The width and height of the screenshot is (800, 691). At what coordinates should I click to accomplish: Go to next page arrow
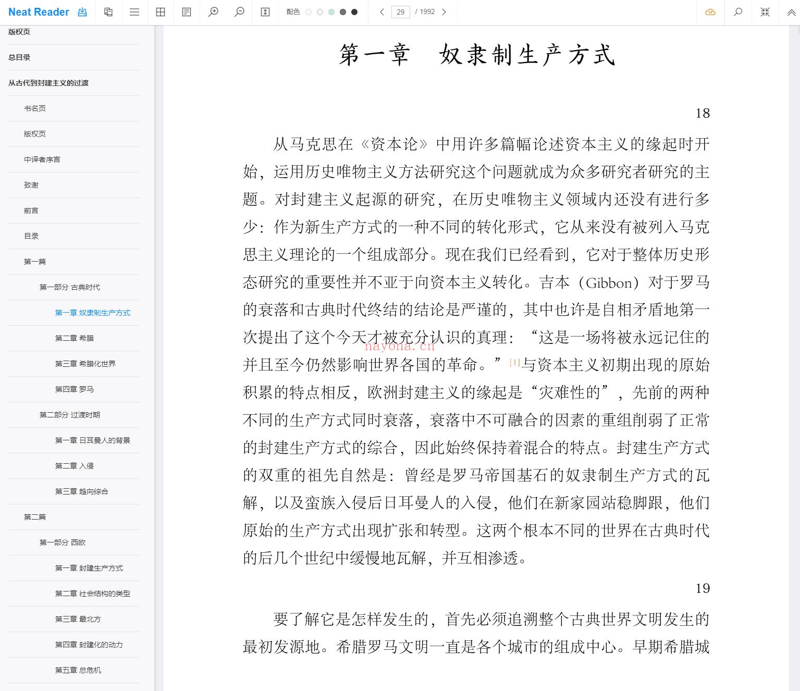[444, 12]
